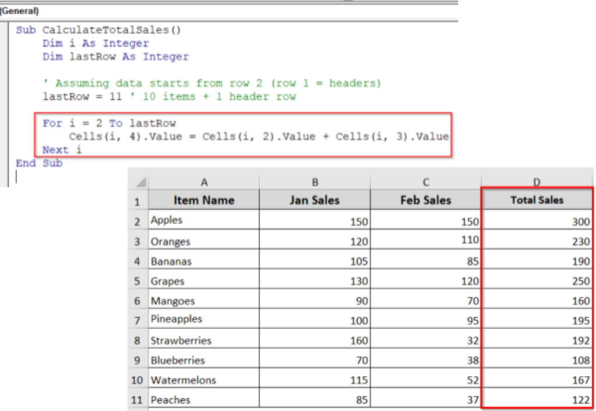The height and width of the screenshot is (411, 596).
Task: Click the Item Name header cell
Action: pyautogui.click(x=204, y=200)
